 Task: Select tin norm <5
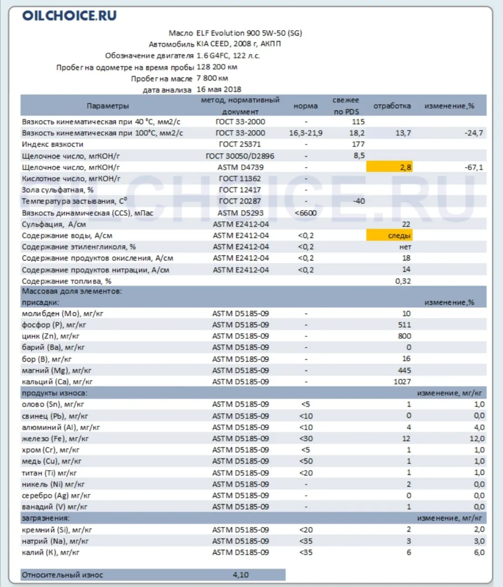306,404
